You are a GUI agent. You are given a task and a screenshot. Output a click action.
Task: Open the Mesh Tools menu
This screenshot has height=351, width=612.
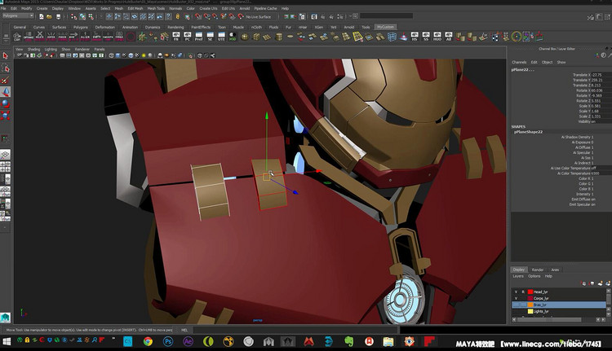tap(157, 8)
